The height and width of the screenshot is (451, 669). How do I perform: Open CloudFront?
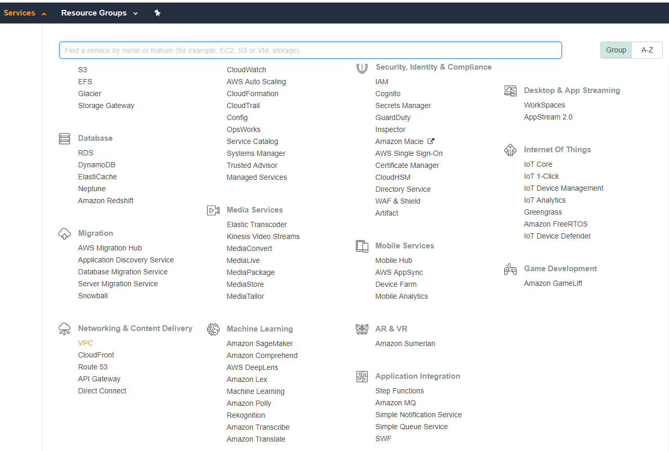tap(96, 355)
